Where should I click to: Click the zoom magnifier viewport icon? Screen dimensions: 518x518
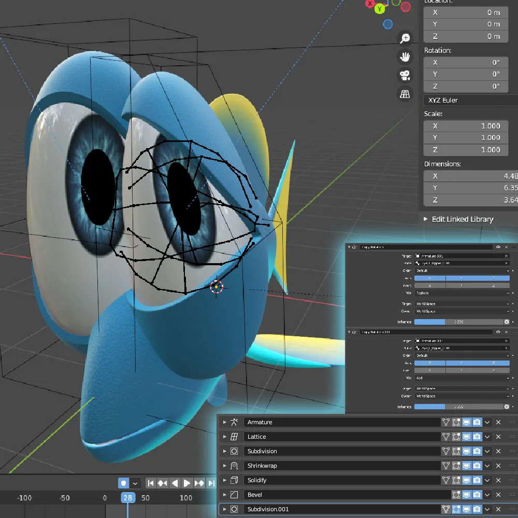coord(405,38)
